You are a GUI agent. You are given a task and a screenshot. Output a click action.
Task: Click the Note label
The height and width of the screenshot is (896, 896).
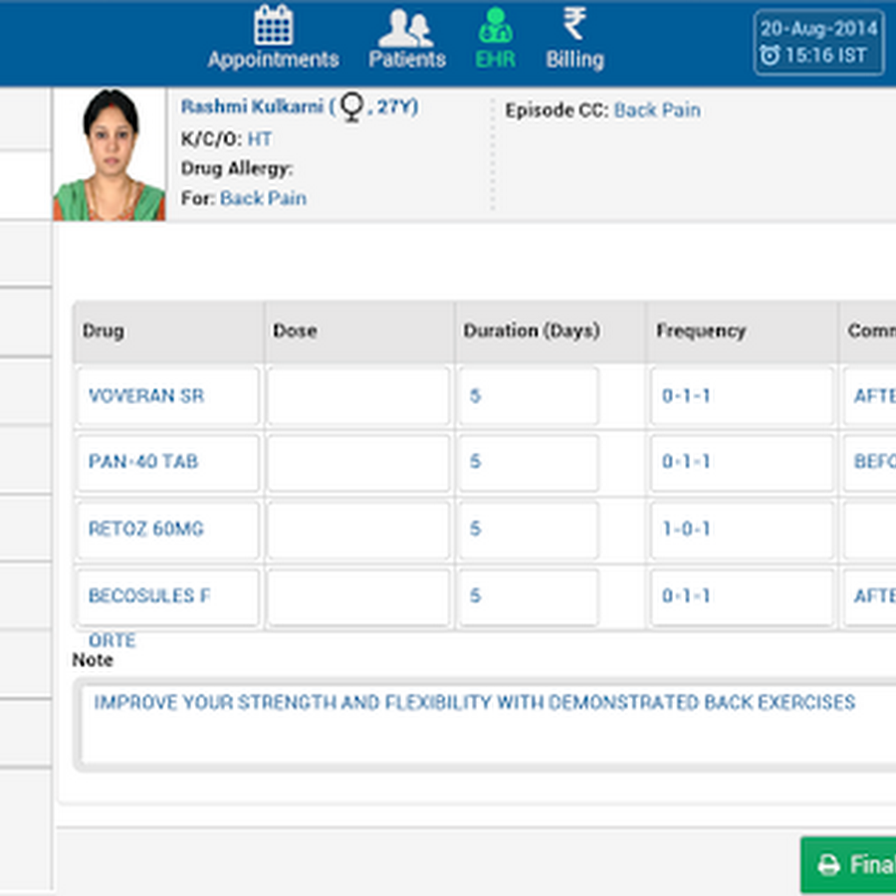point(93,660)
